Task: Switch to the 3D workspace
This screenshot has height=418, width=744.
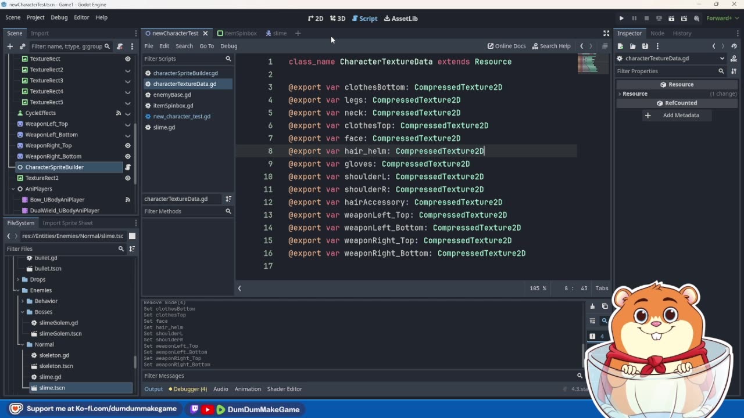Action: (338, 19)
